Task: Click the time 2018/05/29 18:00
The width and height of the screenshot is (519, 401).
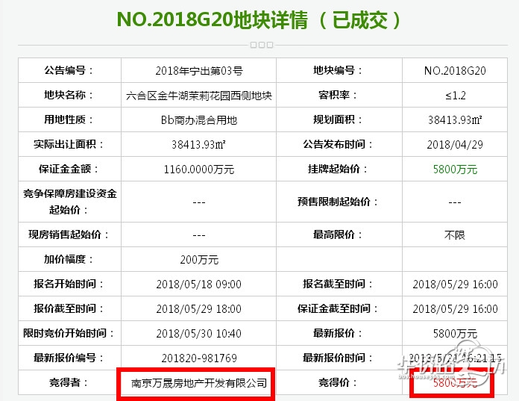Action: coord(198,309)
